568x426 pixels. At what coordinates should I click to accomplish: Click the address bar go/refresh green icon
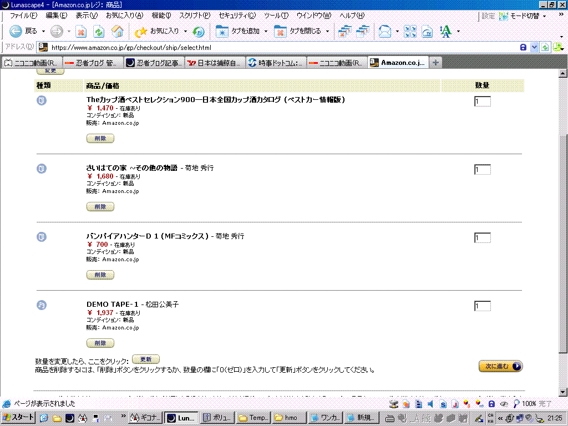click(x=545, y=48)
